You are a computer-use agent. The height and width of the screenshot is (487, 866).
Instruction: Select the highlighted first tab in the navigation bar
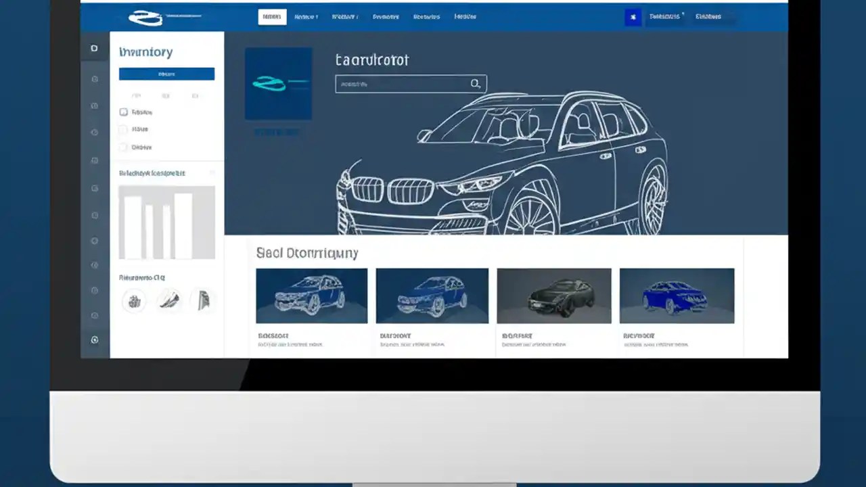(x=272, y=17)
